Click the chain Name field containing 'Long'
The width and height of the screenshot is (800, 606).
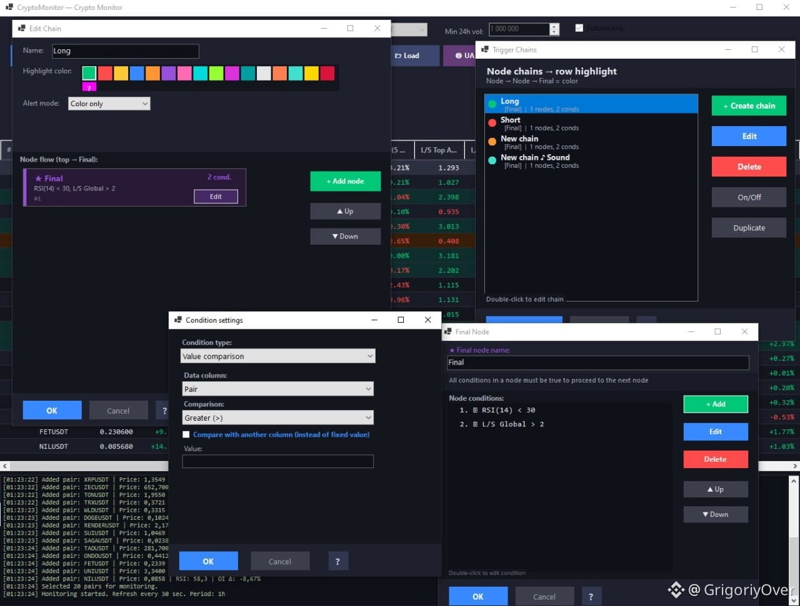[126, 51]
